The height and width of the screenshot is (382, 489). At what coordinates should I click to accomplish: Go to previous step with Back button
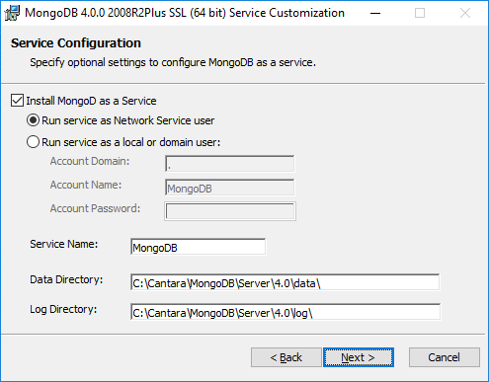click(286, 357)
